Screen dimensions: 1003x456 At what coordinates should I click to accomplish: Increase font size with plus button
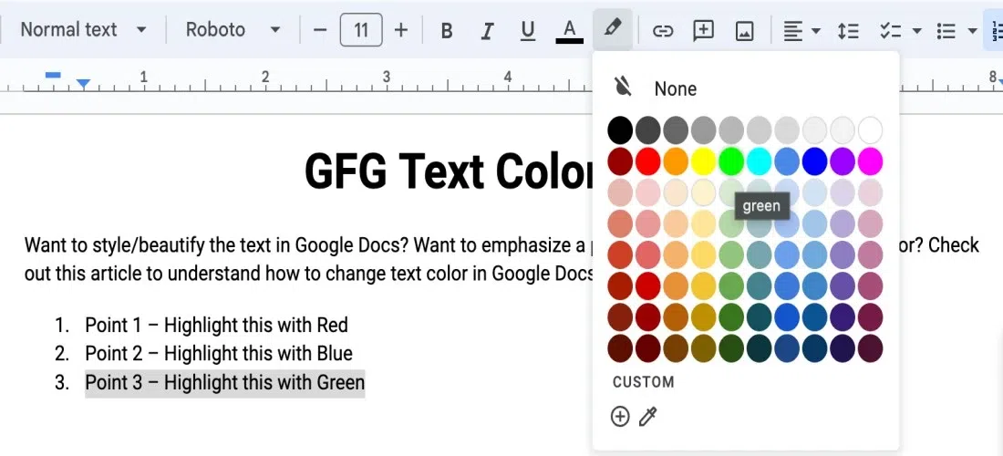click(x=401, y=30)
